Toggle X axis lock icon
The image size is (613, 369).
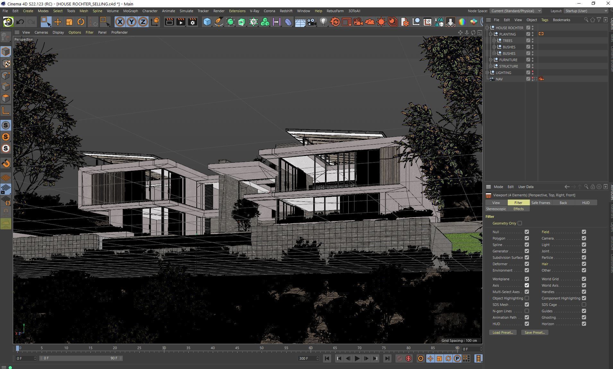pyautogui.click(x=120, y=22)
